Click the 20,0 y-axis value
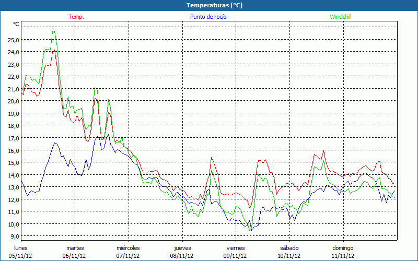 point(13,101)
